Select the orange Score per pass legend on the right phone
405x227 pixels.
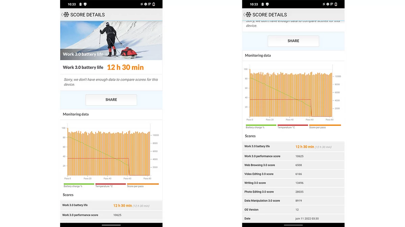coord(325,126)
